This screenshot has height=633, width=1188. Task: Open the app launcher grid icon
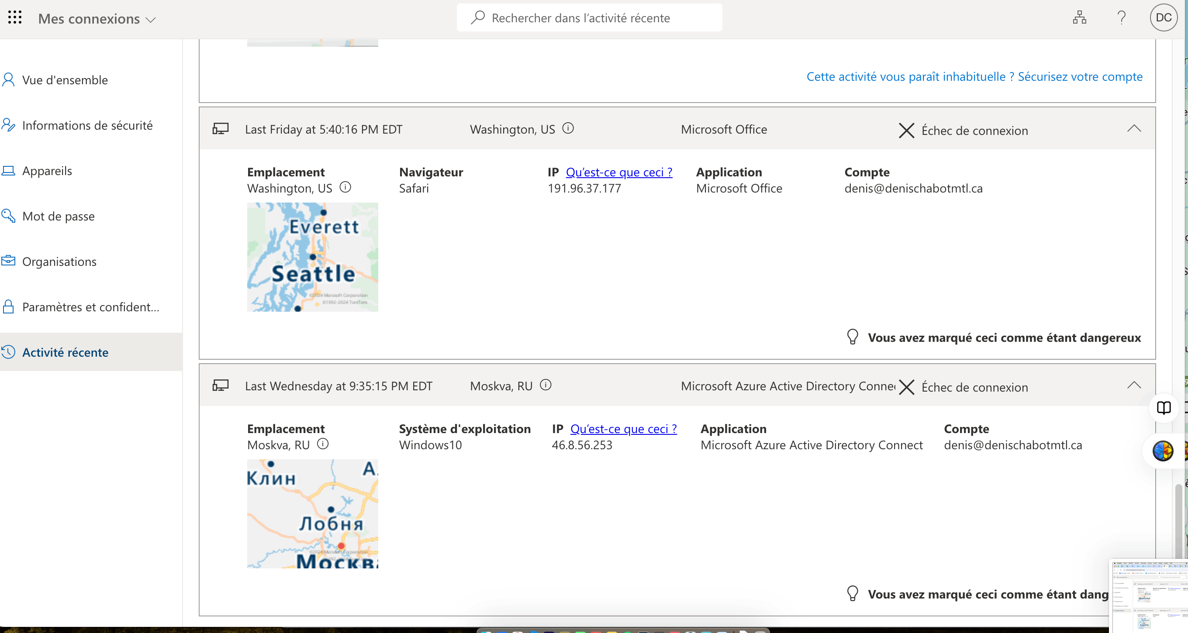coord(15,17)
